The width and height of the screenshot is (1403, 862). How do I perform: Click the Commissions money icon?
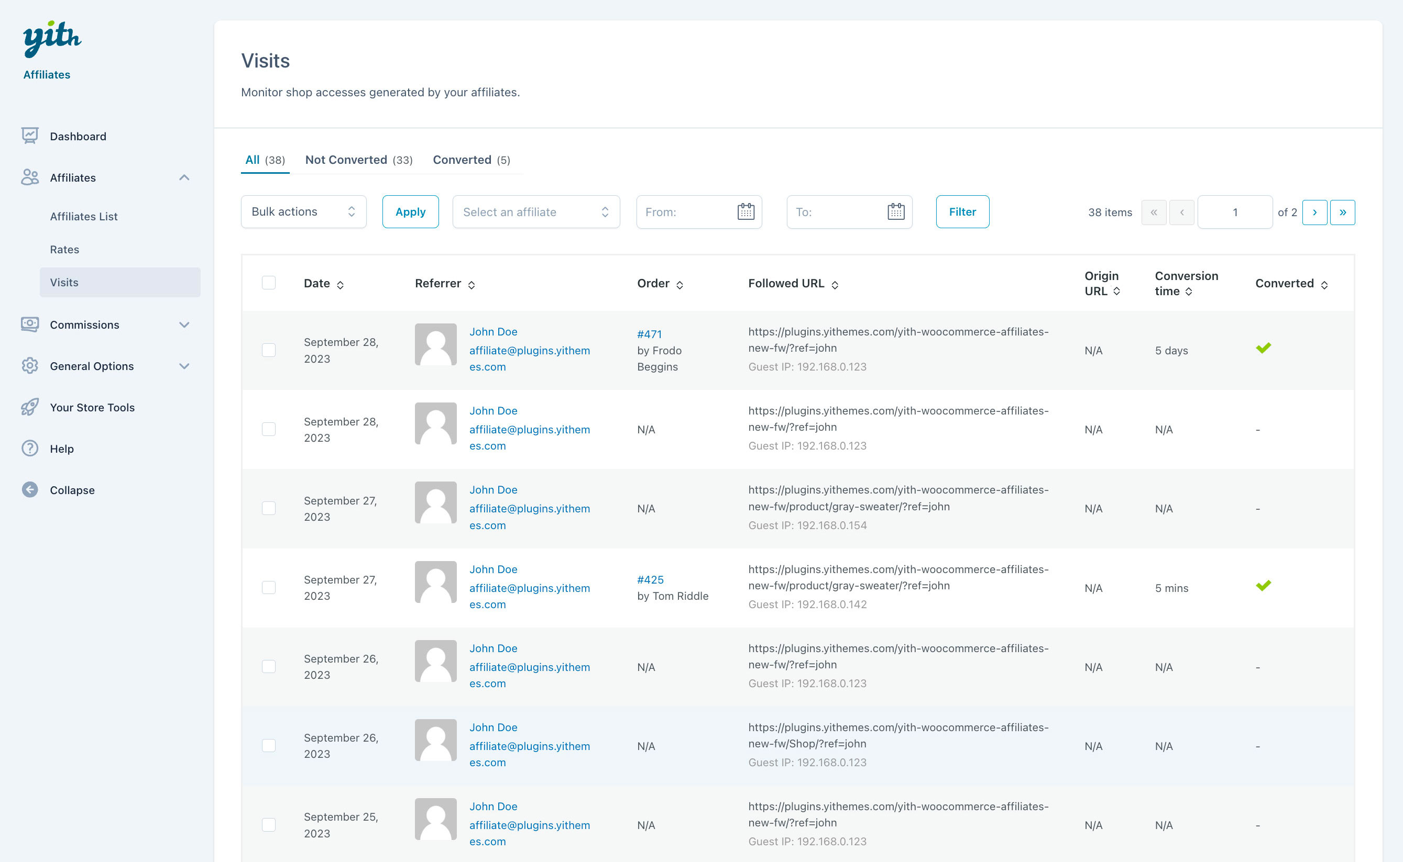[x=30, y=324]
